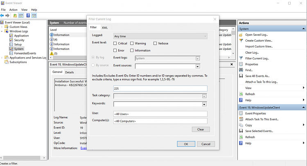
Task: Switch to the Details tab in event pane
Action: (x=70, y=72)
